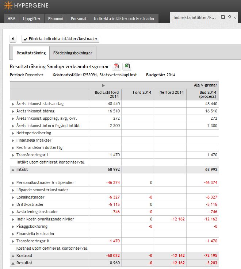Expand the Lokalkostnader row
The width and height of the screenshot is (241, 269).
(x=13, y=197)
